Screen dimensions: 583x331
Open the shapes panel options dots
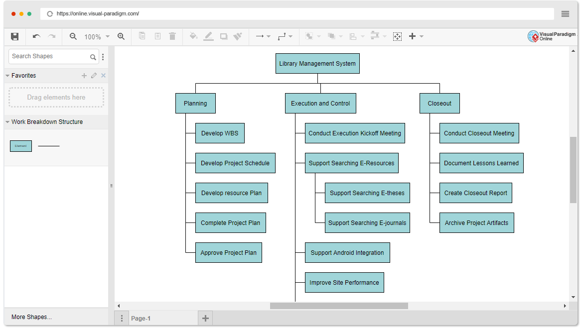pos(103,57)
